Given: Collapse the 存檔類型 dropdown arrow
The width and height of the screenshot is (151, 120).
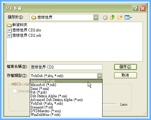Looking at the screenshot, I should pyautogui.click(x=99, y=76).
